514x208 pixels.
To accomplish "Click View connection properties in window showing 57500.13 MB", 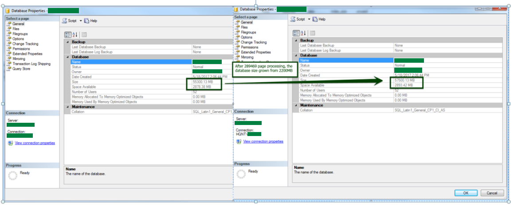I will pyautogui.click(x=263, y=141).
